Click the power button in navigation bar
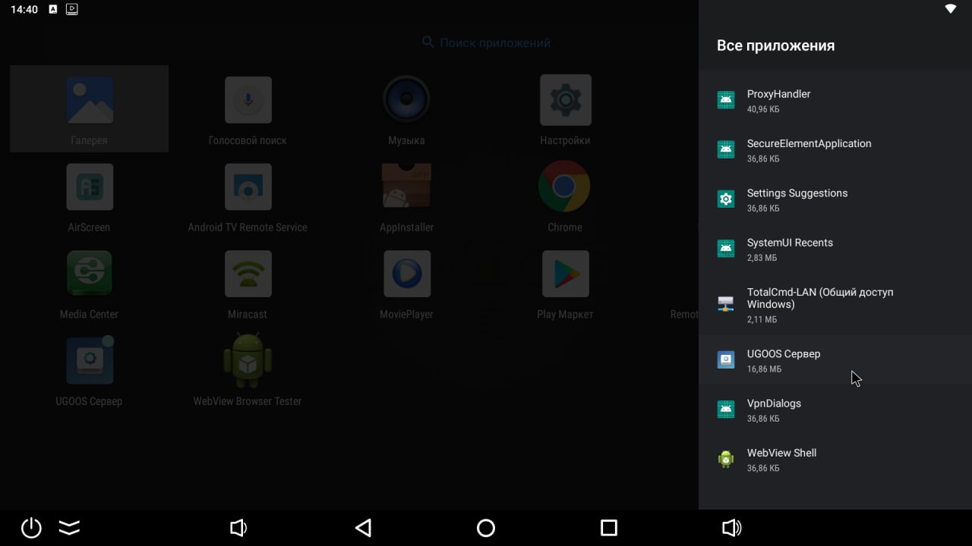The image size is (972, 546). pyautogui.click(x=31, y=527)
